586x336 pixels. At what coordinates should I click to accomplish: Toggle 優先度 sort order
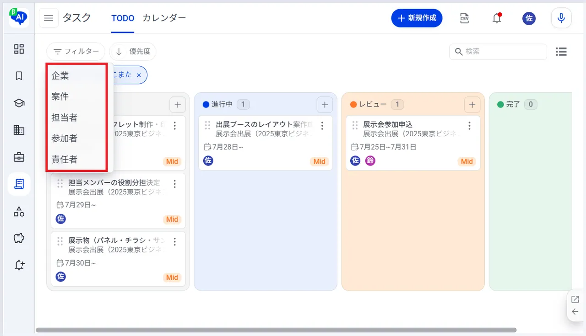tap(133, 52)
